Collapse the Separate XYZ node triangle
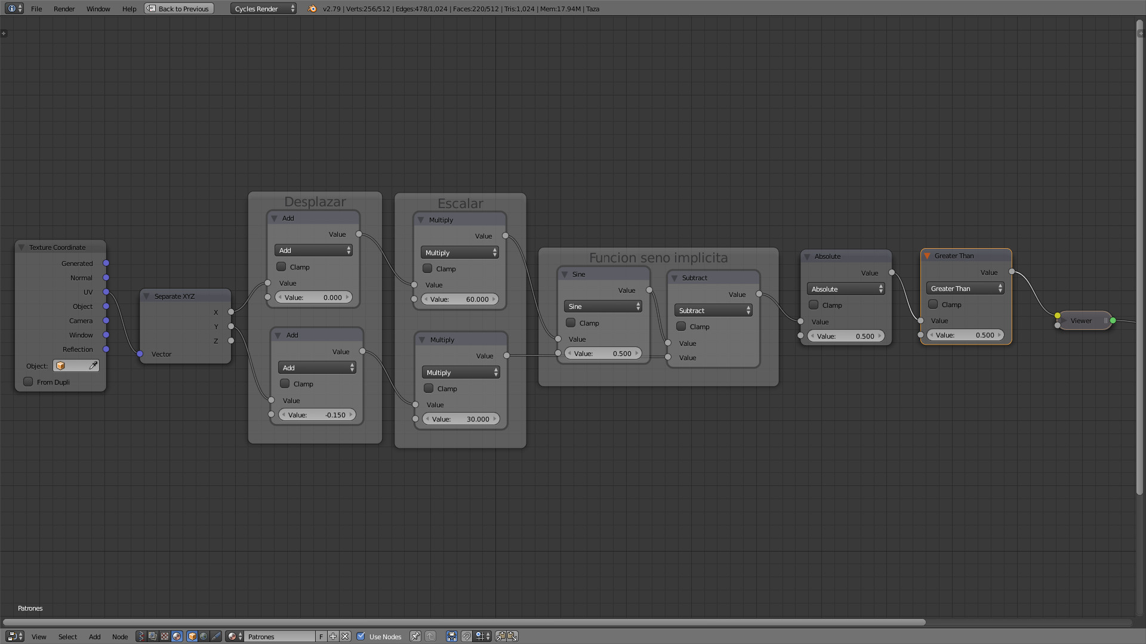The image size is (1146, 644). click(x=146, y=296)
